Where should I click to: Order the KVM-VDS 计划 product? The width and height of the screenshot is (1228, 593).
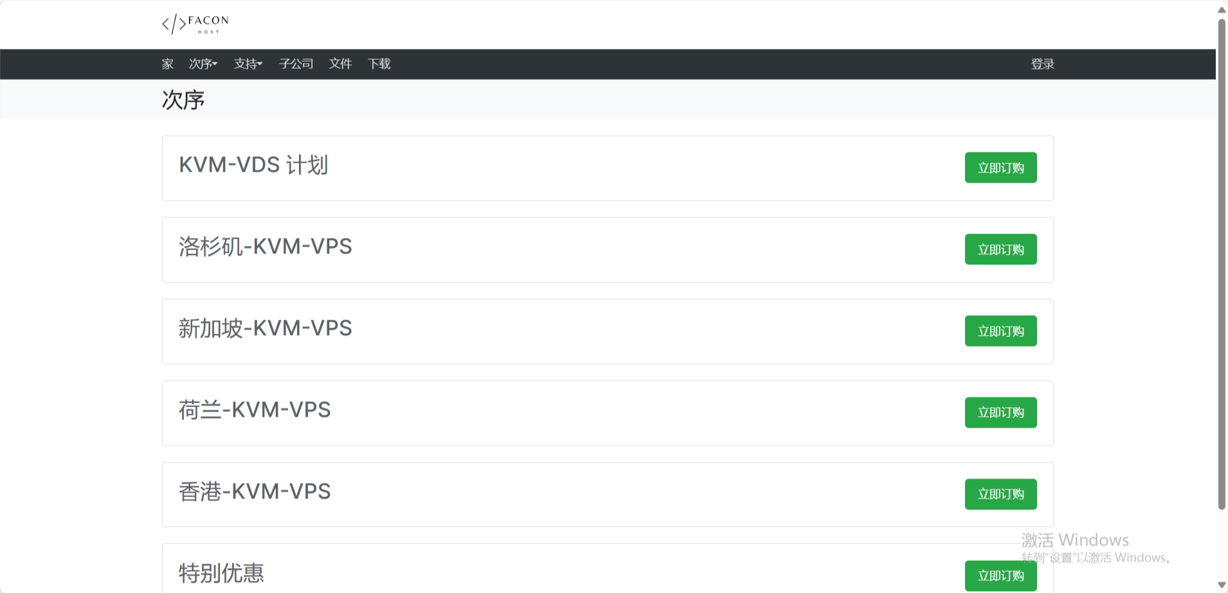click(1000, 168)
